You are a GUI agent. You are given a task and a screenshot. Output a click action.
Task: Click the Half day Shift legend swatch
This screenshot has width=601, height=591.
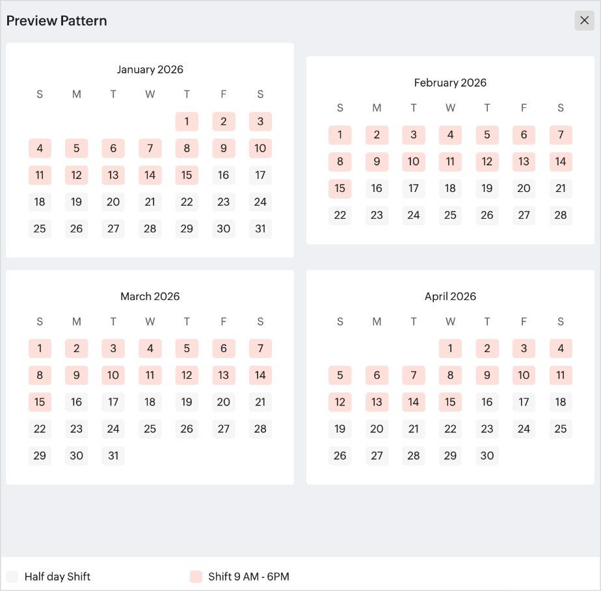pos(12,577)
